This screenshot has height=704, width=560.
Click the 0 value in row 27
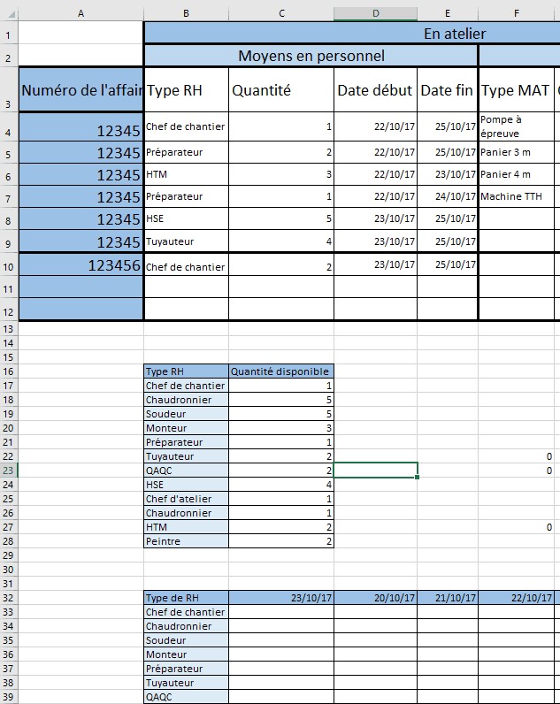click(517, 527)
